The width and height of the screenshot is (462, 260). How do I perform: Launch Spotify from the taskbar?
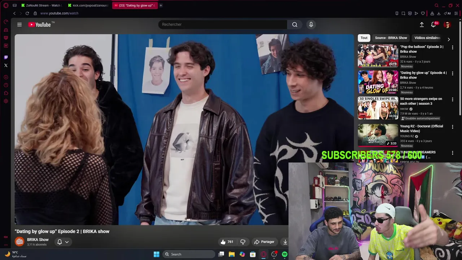coord(284,254)
